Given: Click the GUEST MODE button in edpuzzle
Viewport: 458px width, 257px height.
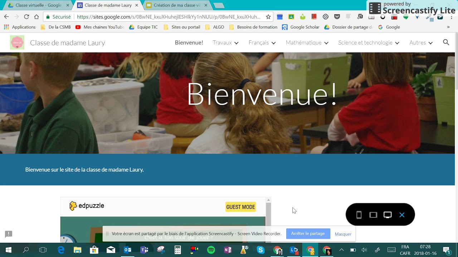Looking at the screenshot, I should click(241, 207).
